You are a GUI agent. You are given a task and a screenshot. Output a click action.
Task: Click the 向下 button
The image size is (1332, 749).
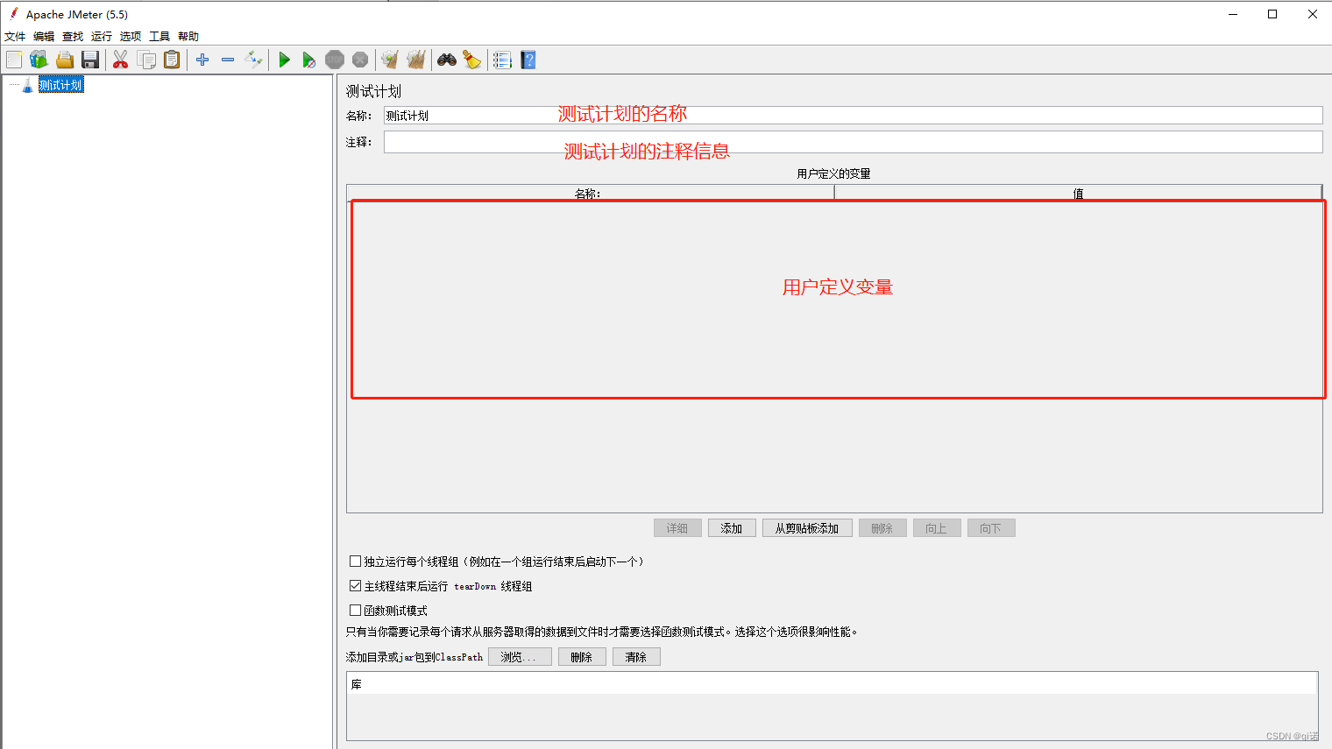click(991, 528)
